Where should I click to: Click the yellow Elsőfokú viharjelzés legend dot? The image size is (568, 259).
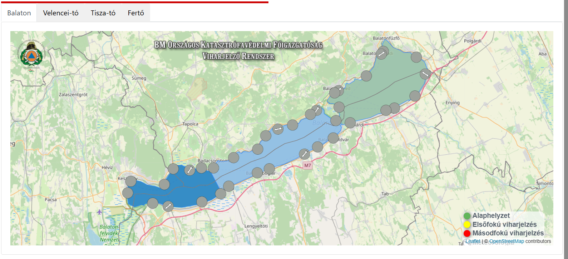coord(467,225)
